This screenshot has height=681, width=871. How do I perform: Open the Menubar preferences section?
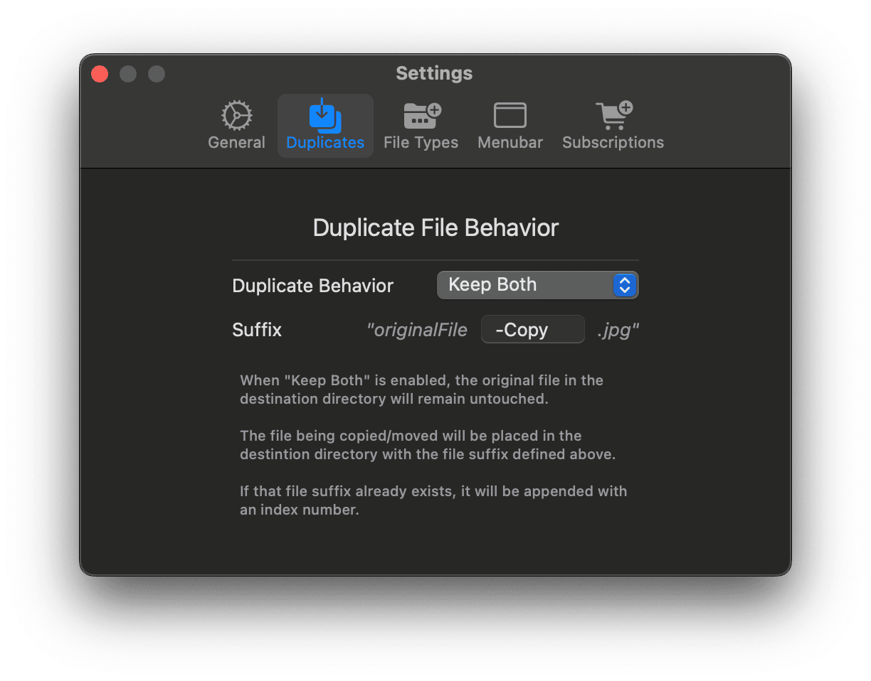[510, 142]
